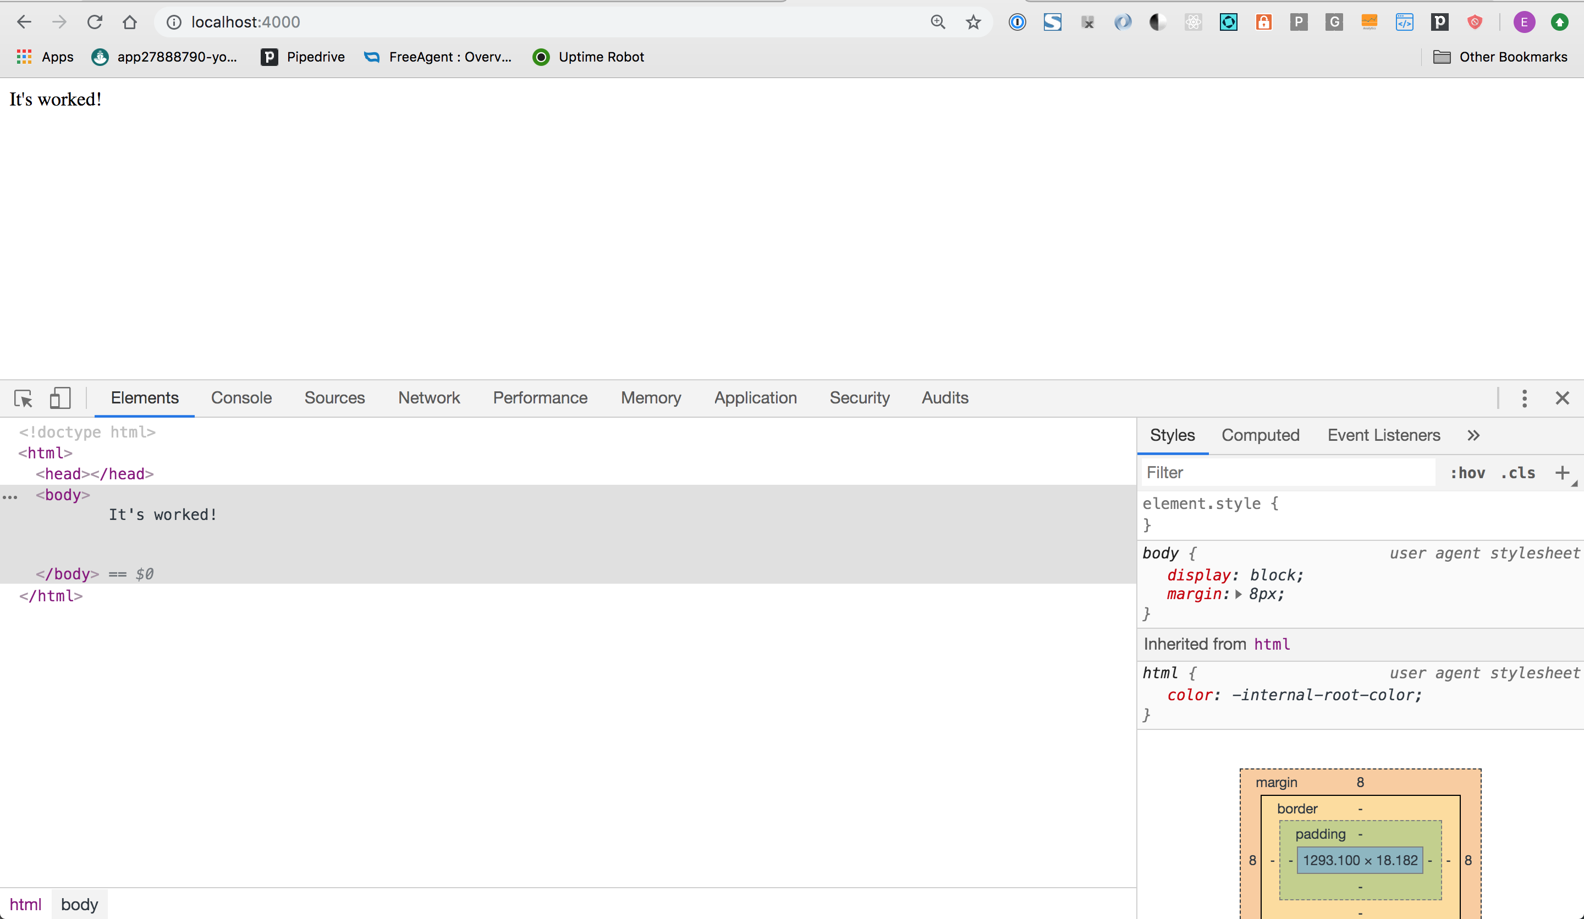This screenshot has height=919, width=1584.
Task: Switch to the Application tab
Action: pos(755,397)
